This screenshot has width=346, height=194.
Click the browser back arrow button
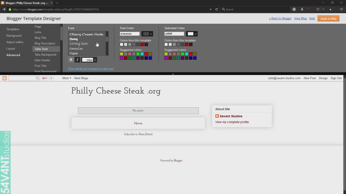click(4, 9)
